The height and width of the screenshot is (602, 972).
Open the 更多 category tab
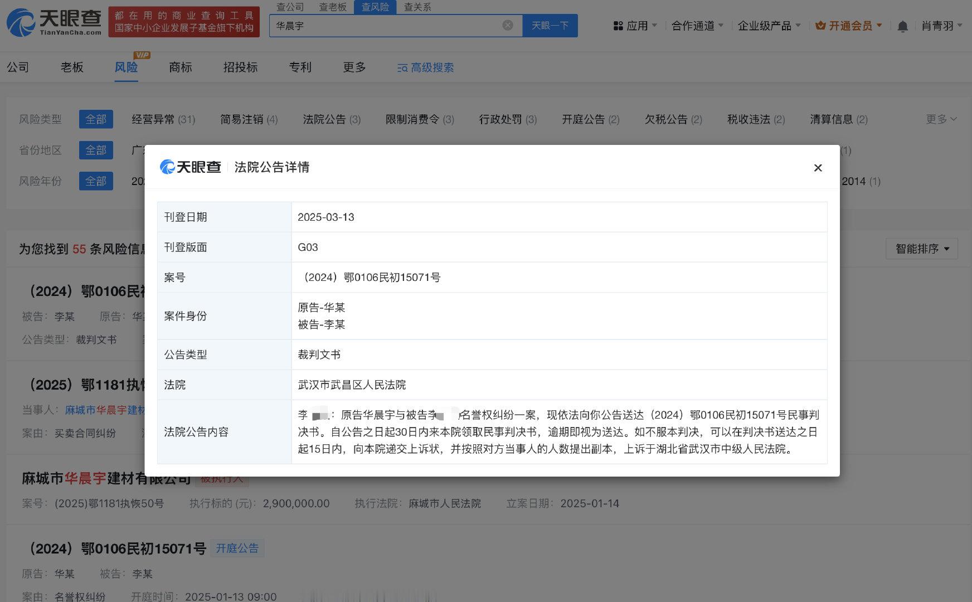pos(354,67)
